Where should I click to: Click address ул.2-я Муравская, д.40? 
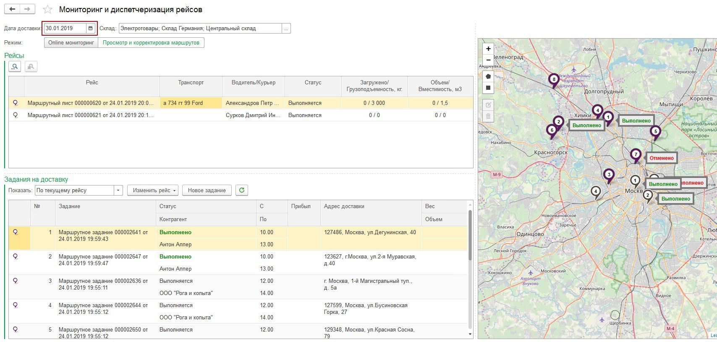click(x=370, y=260)
